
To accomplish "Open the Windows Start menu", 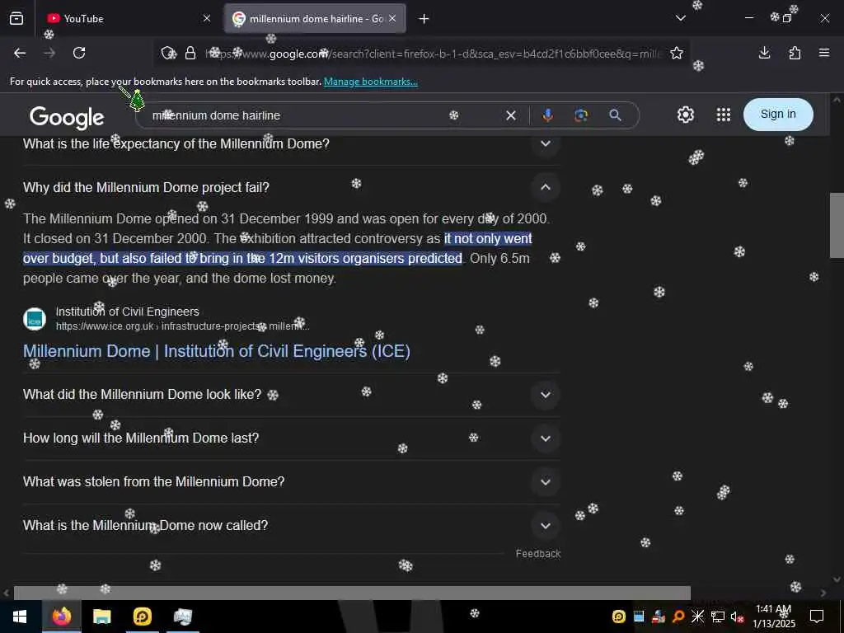I will tap(20, 617).
